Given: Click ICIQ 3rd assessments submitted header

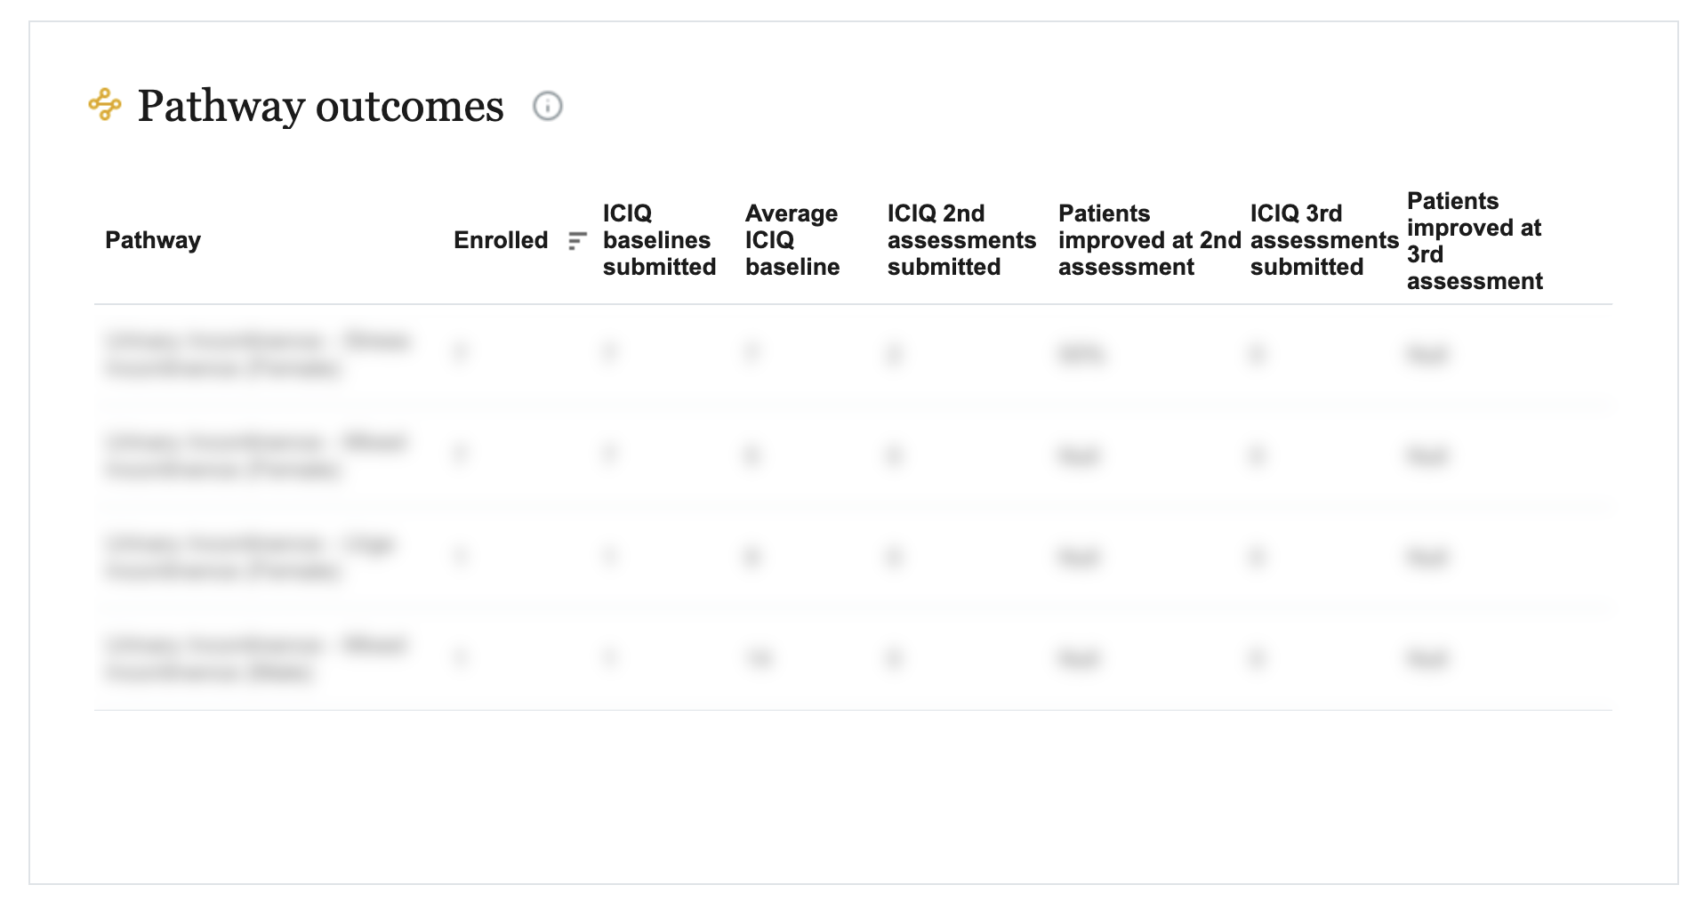Looking at the screenshot, I should point(1324,240).
